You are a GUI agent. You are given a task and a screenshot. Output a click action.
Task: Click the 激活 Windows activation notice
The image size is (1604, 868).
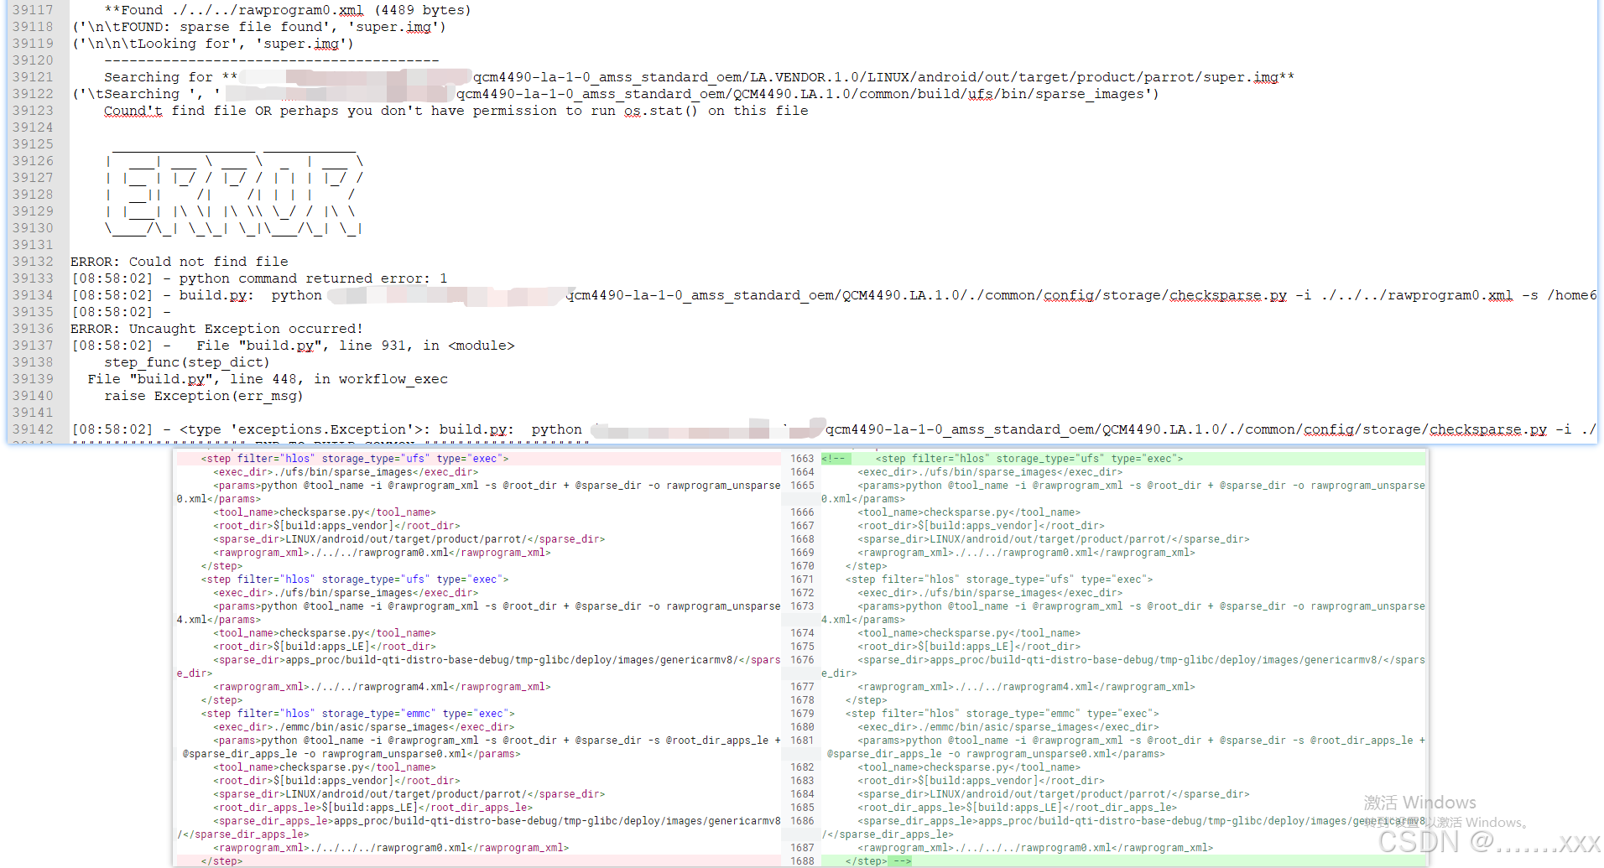pos(1419,802)
